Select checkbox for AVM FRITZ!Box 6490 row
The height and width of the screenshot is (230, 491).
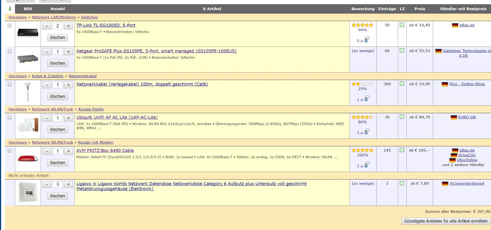pyautogui.click(x=10, y=151)
